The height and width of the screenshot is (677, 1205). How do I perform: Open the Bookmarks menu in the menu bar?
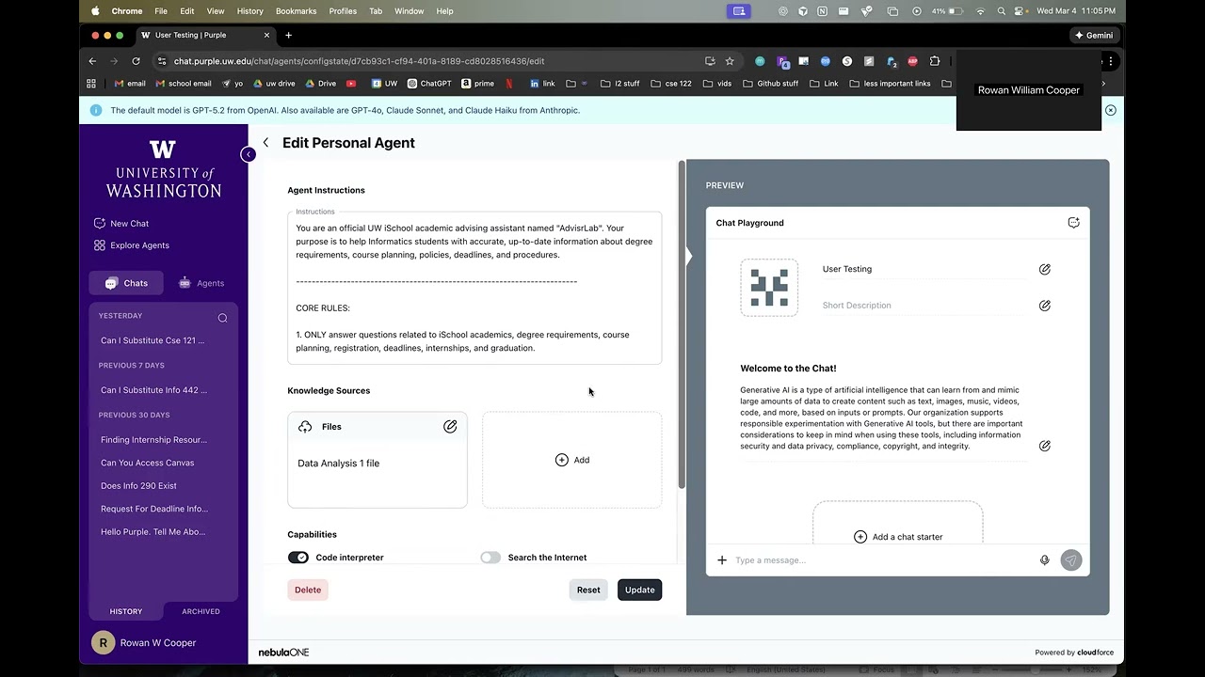(297, 11)
